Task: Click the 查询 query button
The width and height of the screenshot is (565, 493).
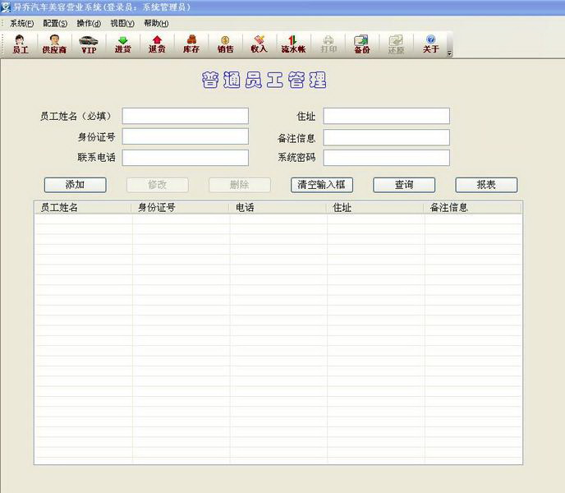Action: (404, 185)
